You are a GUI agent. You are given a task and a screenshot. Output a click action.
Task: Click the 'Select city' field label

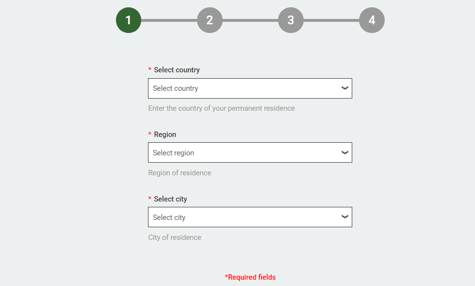170,199
